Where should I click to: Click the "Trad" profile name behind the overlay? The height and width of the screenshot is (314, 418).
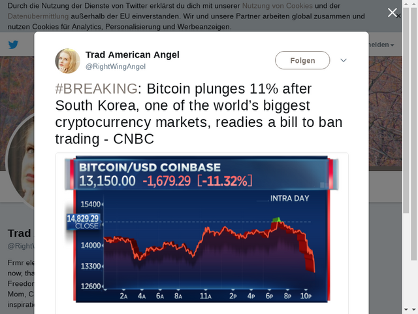pos(19,233)
